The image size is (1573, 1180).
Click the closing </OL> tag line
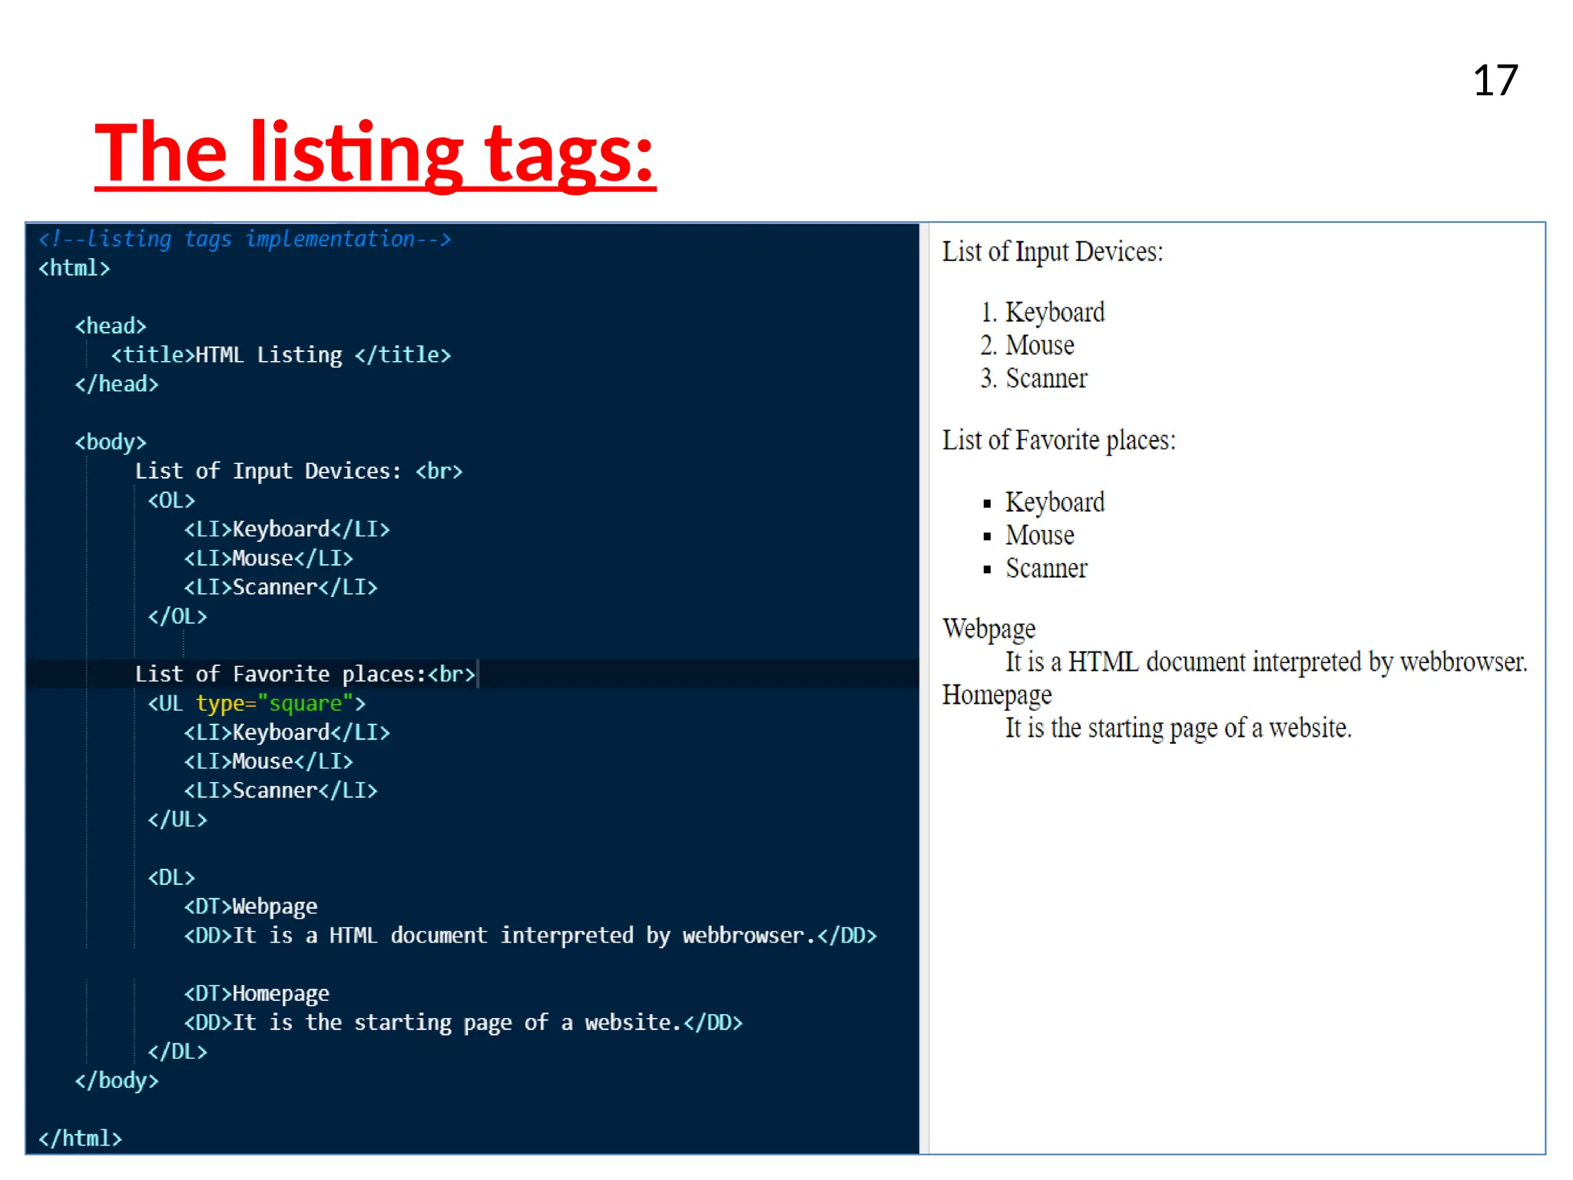coord(177,616)
